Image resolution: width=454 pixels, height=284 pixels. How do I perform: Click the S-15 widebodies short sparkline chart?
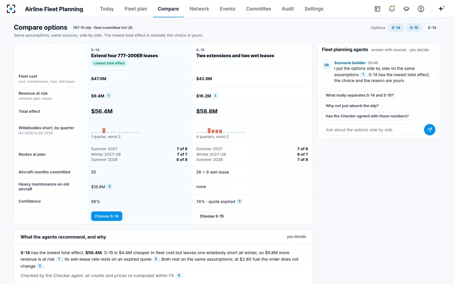pyautogui.click(x=220, y=131)
